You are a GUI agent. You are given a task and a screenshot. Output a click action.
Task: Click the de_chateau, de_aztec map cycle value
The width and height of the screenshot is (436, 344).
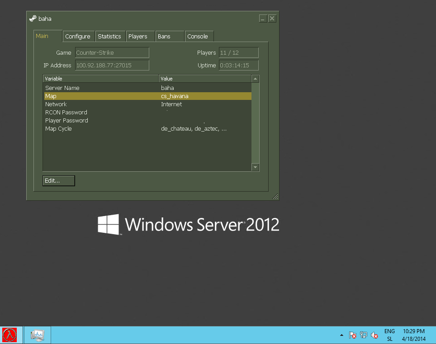(x=194, y=129)
